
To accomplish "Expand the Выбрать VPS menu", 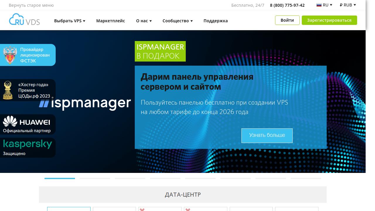I will point(70,21).
